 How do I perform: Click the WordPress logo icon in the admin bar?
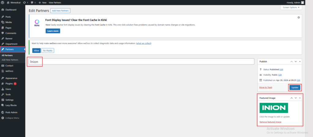(3, 2)
